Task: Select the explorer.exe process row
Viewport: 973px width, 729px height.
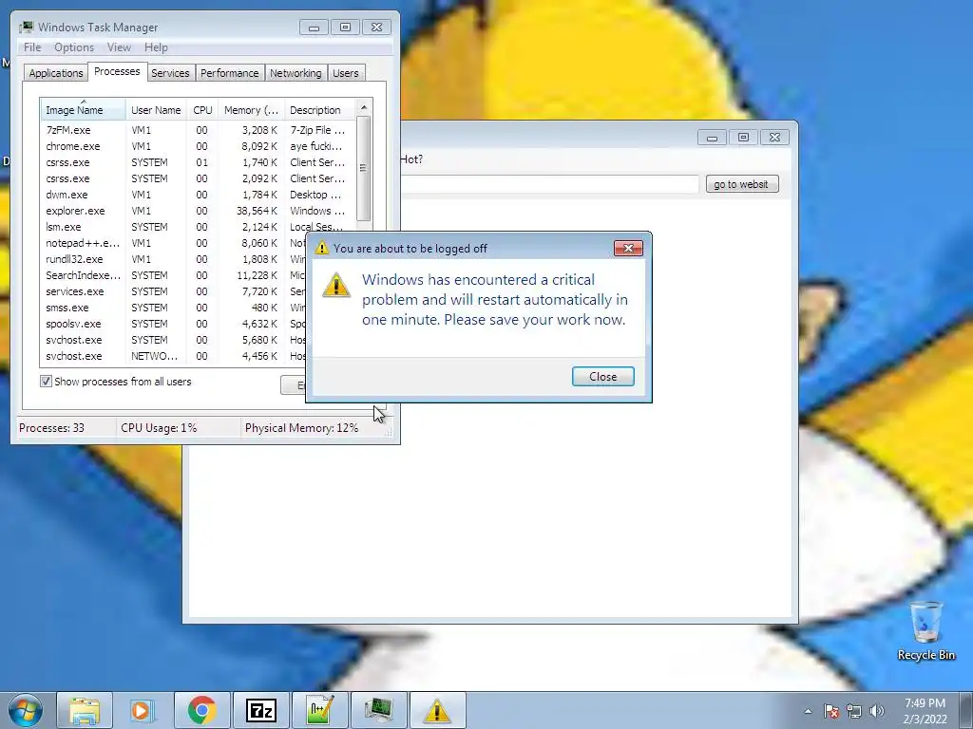Action: pyautogui.click(x=198, y=211)
